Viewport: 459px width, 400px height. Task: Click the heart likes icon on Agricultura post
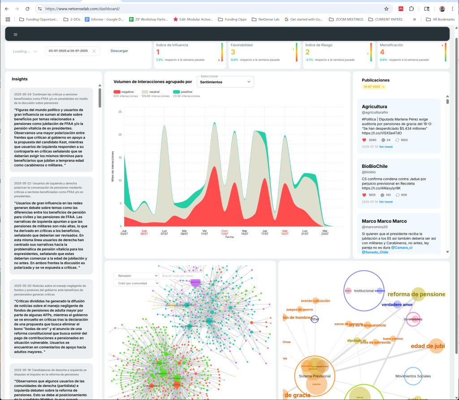364,140
